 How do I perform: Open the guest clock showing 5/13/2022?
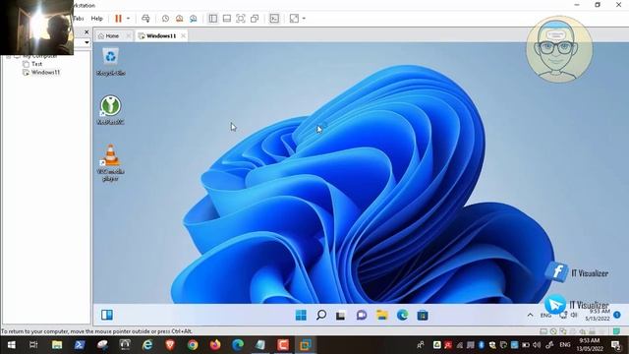pyautogui.click(x=598, y=315)
